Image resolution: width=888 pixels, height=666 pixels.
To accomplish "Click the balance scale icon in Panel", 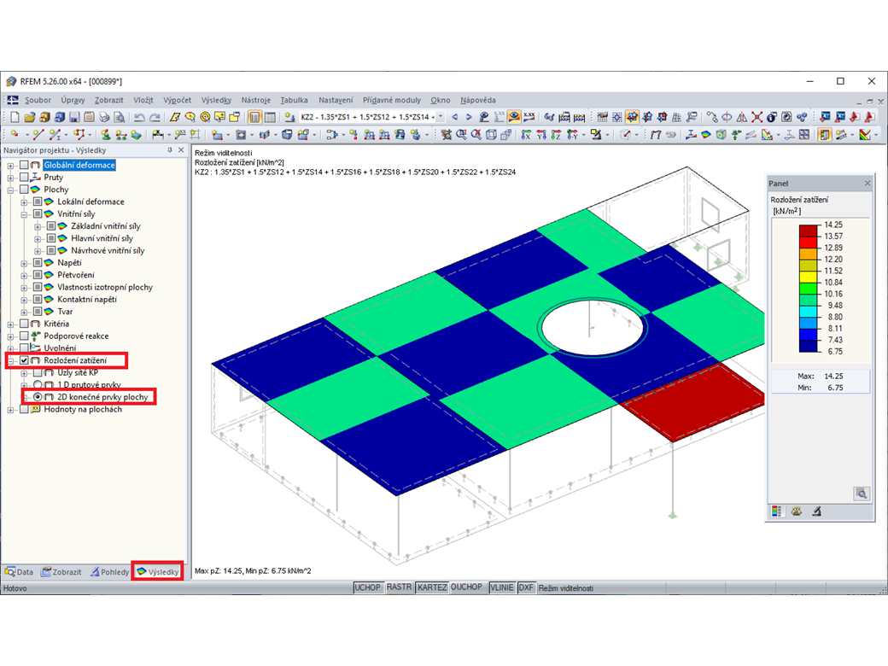I will tap(797, 511).
